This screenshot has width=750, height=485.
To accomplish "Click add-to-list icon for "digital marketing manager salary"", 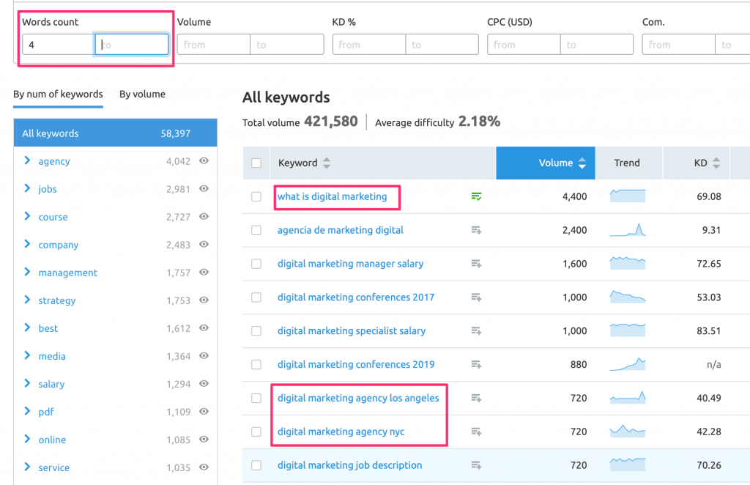I will pos(477,264).
